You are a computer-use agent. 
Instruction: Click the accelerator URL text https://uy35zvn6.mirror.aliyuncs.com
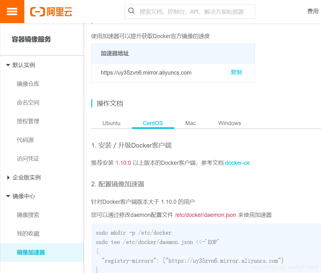146,73
